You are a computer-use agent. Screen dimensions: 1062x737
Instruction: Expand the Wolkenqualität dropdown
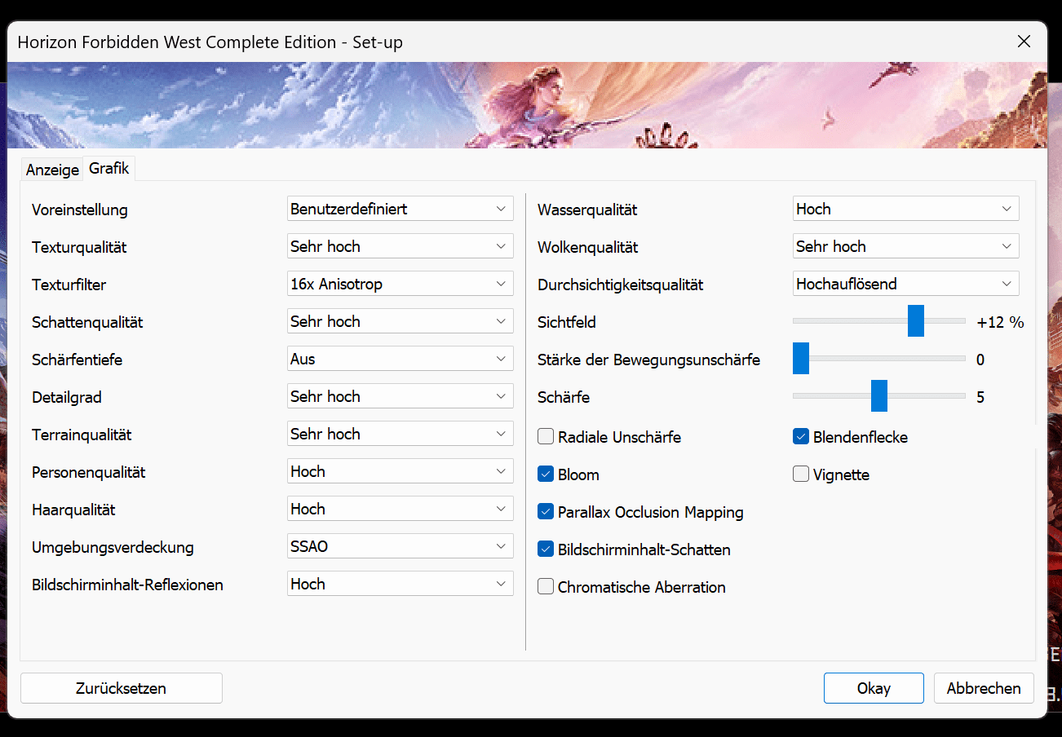(x=905, y=246)
